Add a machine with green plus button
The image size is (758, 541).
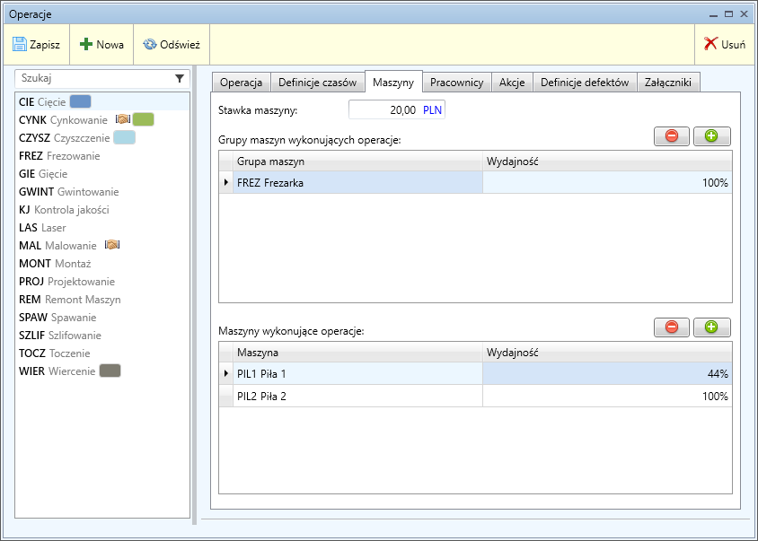pos(711,327)
